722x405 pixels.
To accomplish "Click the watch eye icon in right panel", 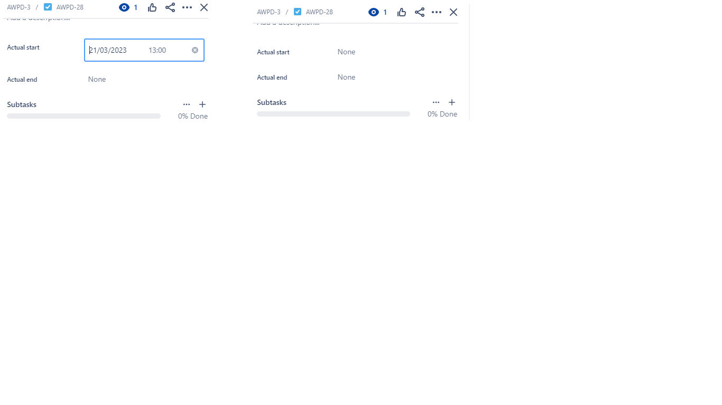I will click(x=374, y=12).
